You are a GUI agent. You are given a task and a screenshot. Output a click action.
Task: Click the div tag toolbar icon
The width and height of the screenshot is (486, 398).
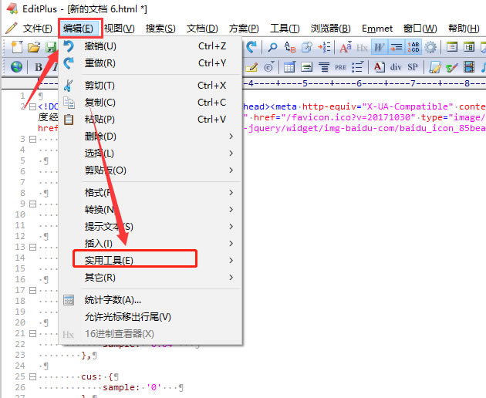pyautogui.click(x=396, y=67)
